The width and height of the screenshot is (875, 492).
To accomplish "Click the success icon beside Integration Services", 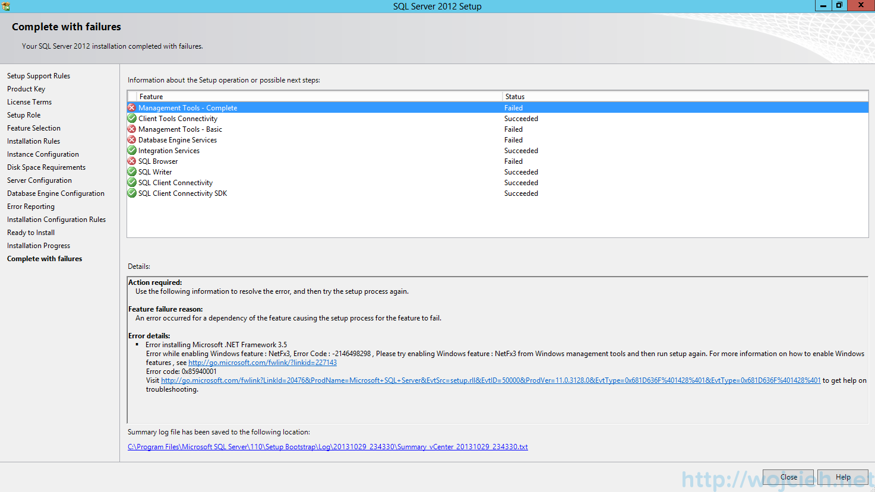I will click(x=132, y=150).
